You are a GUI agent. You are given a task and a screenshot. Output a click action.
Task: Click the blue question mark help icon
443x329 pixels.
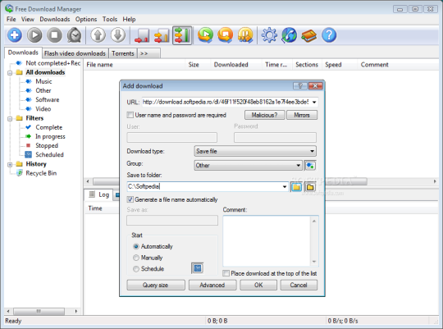coord(329,35)
